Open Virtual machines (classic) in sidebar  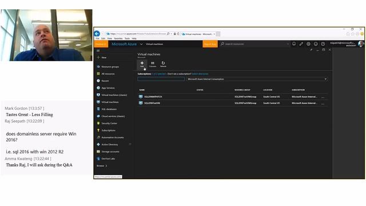[112, 95]
